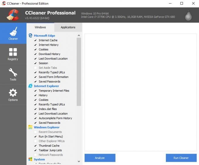Screen dimensions: 199x165
Task: Select the Internet Explorer category heading
Action: tap(46, 86)
